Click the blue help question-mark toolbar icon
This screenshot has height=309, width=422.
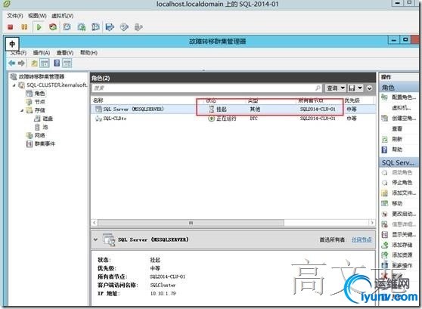coord(57,63)
